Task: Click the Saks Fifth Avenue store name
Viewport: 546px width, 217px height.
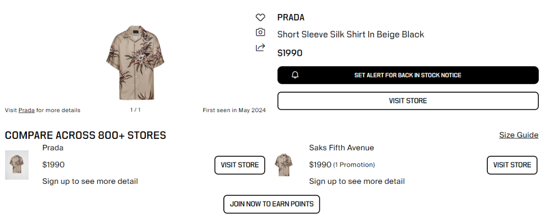Action: click(x=341, y=148)
